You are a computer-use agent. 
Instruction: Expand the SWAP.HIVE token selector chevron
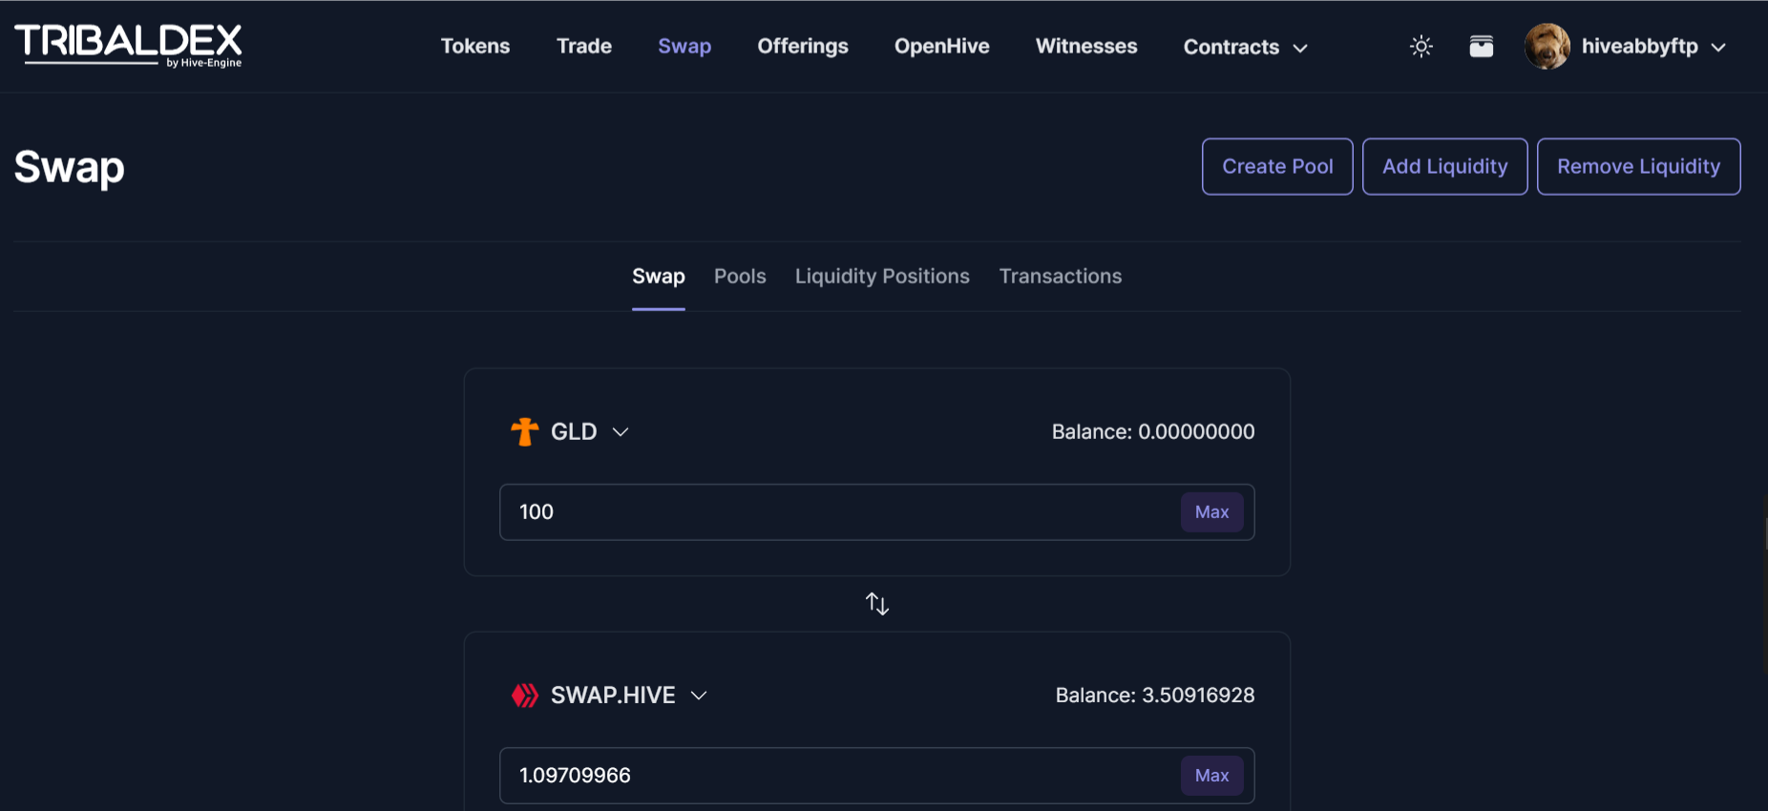coord(699,696)
